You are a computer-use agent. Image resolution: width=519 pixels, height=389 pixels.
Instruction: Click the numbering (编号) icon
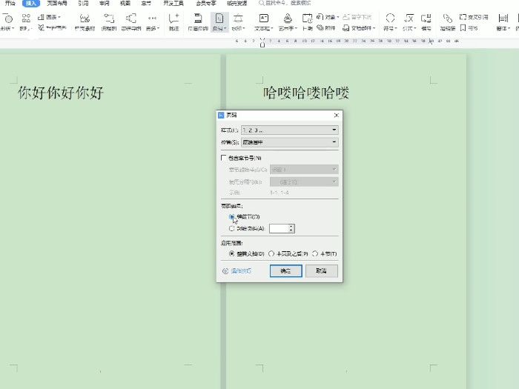pyautogui.click(x=426, y=19)
